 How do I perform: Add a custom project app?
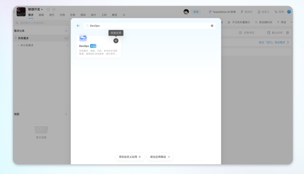130,157
